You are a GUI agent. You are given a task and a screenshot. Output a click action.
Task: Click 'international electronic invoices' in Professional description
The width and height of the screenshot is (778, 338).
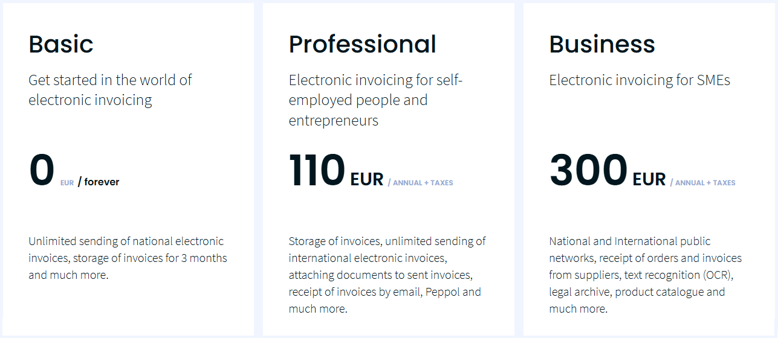coord(367,258)
